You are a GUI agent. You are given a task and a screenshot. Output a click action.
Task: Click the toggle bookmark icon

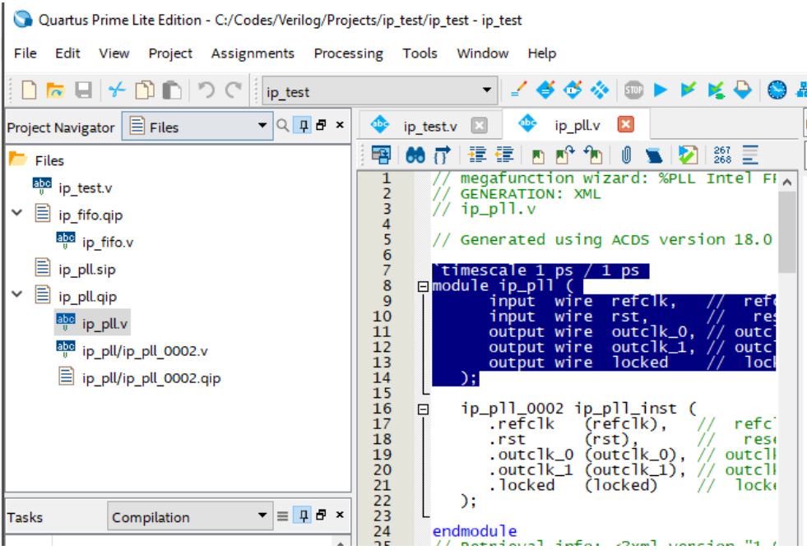point(537,155)
